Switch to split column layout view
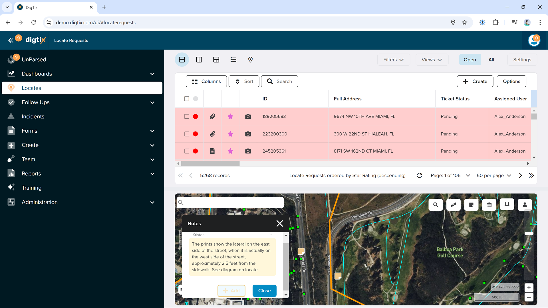Image resolution: width=548 pixels, height=308 pixels. 199,60
